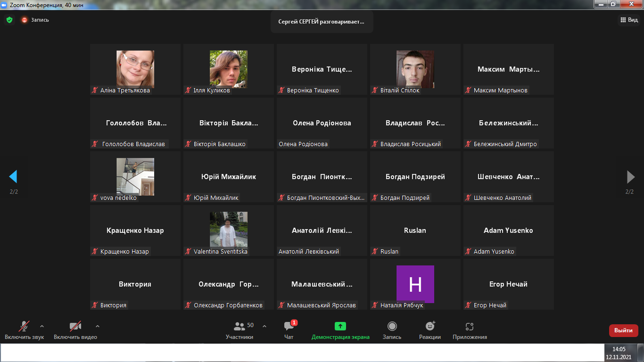Expand participants options arrow
Image resolution: width=644 pixels, height=362 pixels.
click(x=264, y=326)
